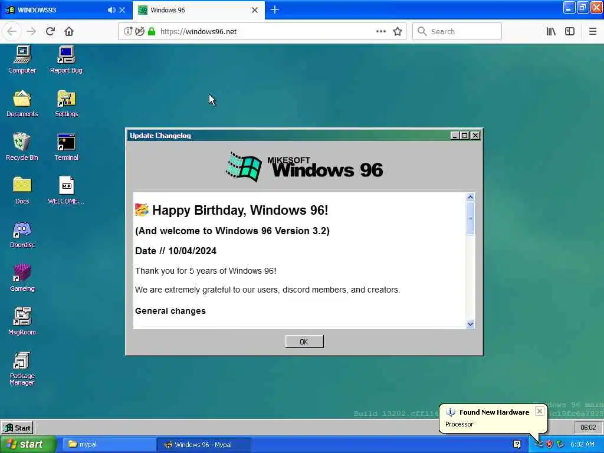Viewport: 604px width, 453px height.
Task: Open the Computer desktop icon
Action: [22, 60]
